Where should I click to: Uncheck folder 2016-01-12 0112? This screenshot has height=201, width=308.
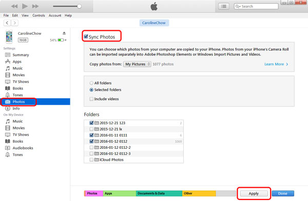(x=91, y=141)
